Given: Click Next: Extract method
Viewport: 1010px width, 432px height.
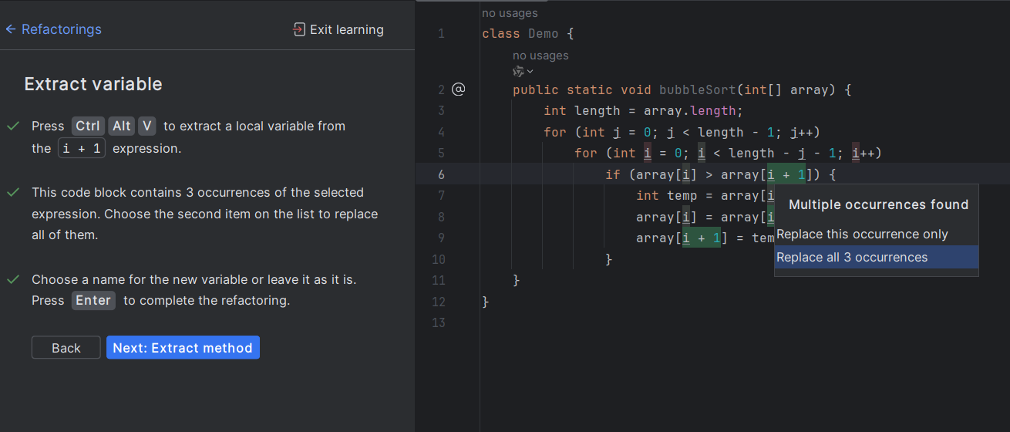Looking at the screenshot, I should click(183, 348).
